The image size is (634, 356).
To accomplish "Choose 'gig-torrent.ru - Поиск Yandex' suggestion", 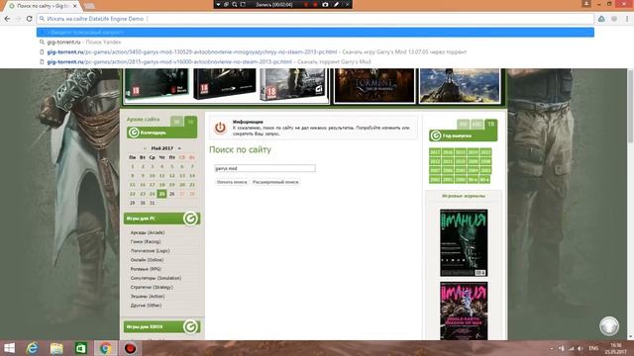I will tap(315, 42).
